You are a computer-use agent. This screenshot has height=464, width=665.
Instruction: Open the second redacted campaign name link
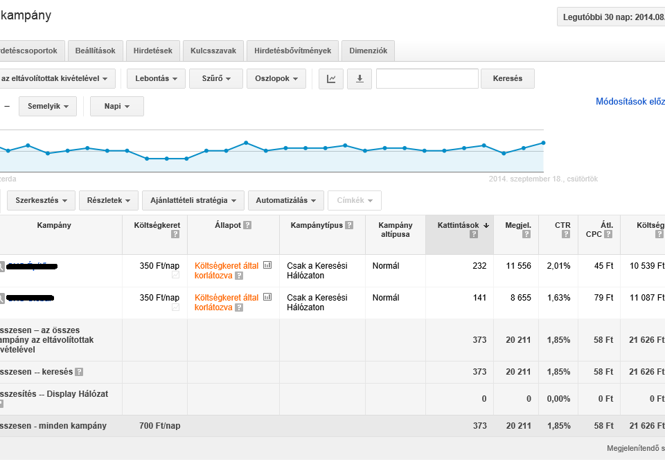click(x=30, y=298)
